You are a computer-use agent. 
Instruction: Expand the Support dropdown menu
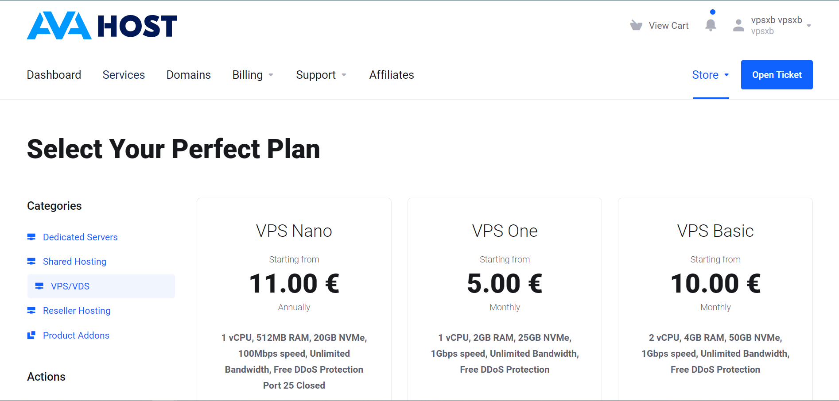321,75
